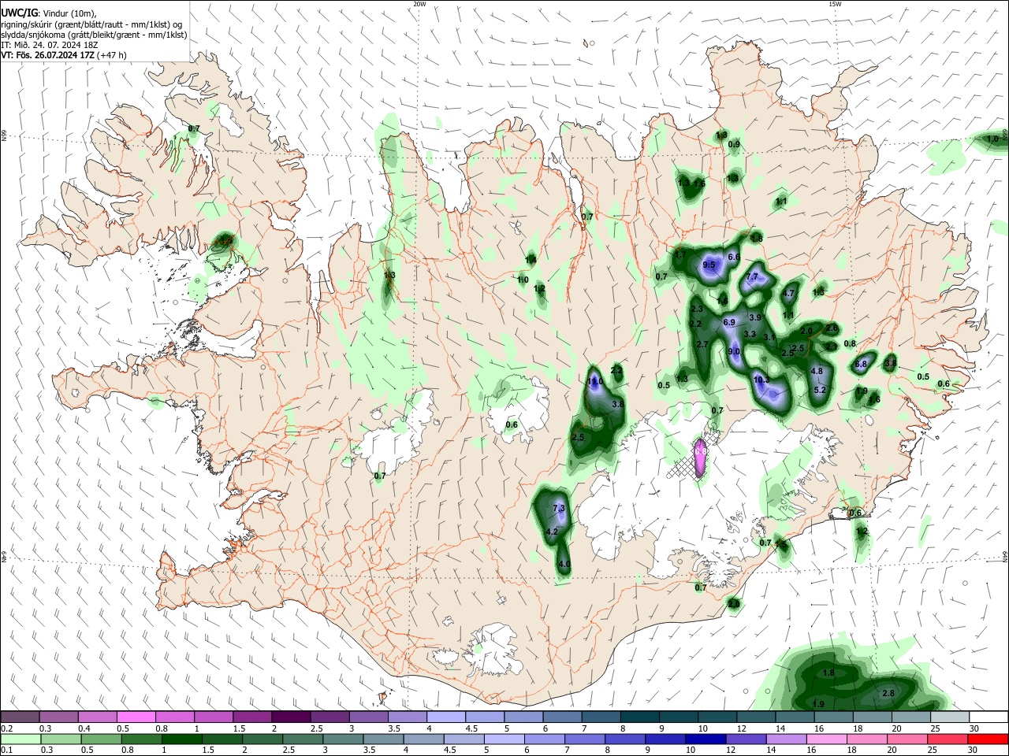Click the 4.2 value below the 7.3 cell

point(552,532)
